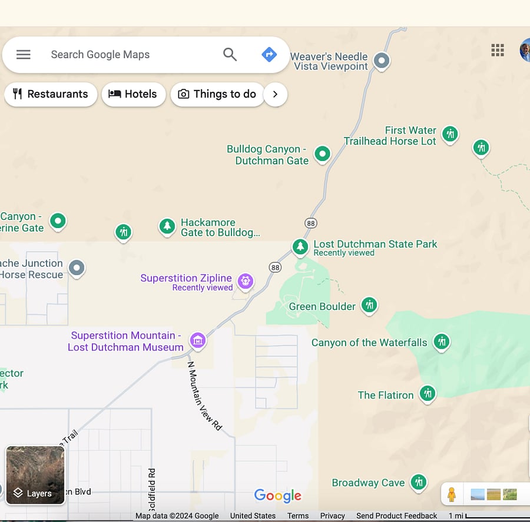Screen dimensions: 530x522
Task: Click the Weaver's Needle Vista Viewpoint label
Action: pos(329,61)
